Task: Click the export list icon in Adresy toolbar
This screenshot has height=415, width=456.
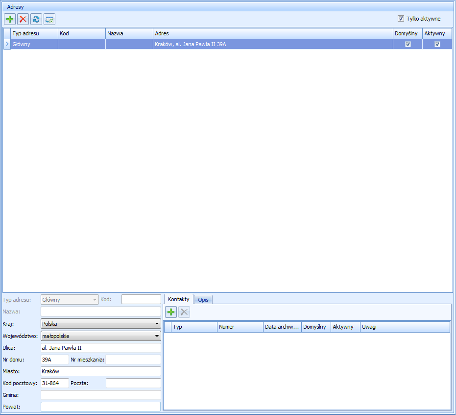Action: (x=49, y=20)
